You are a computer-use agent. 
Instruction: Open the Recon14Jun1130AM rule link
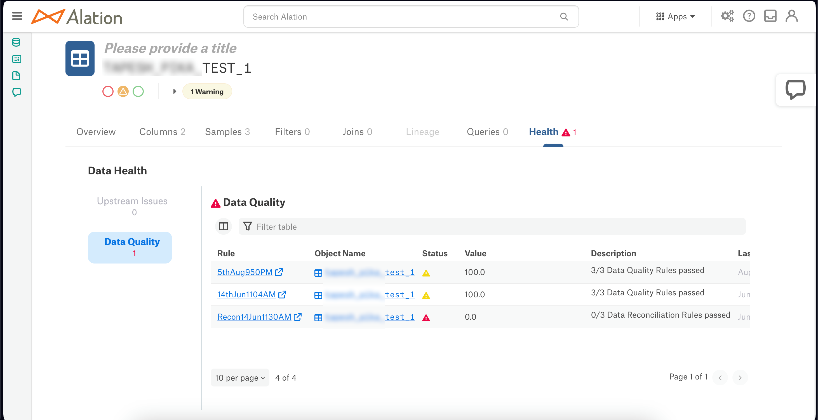tap(254, 317)
